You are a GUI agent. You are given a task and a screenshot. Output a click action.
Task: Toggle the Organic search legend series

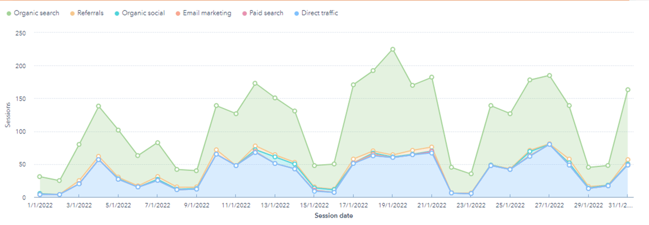click(x=33, y=13)
